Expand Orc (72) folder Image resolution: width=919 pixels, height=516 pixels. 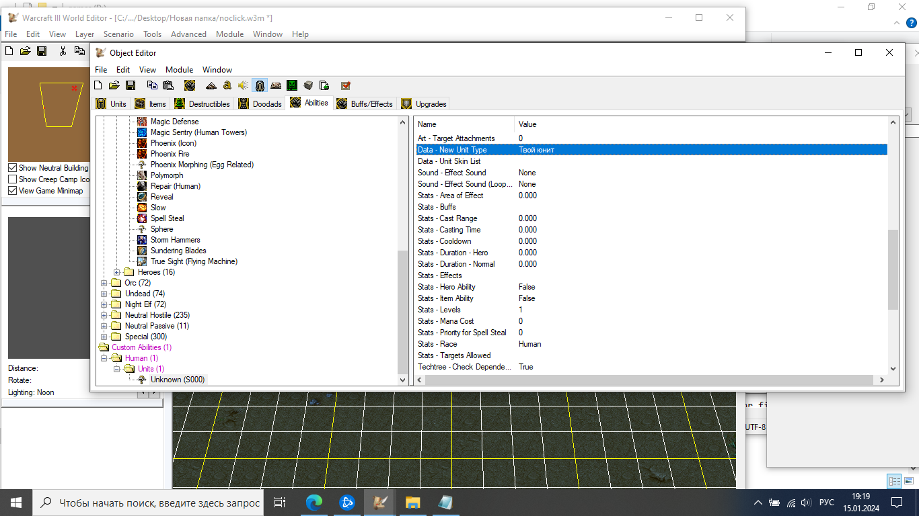[x=104, y=283]
